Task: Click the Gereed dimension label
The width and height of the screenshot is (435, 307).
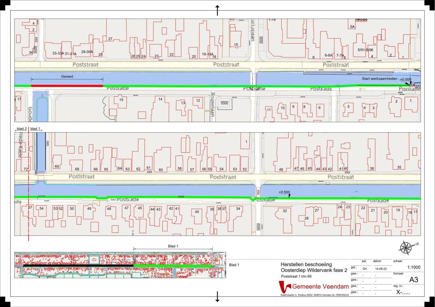Action: [66, 77]
